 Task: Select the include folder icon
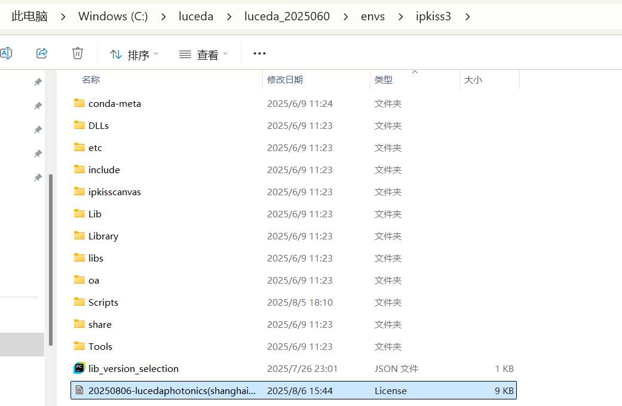tap(79, 170)
